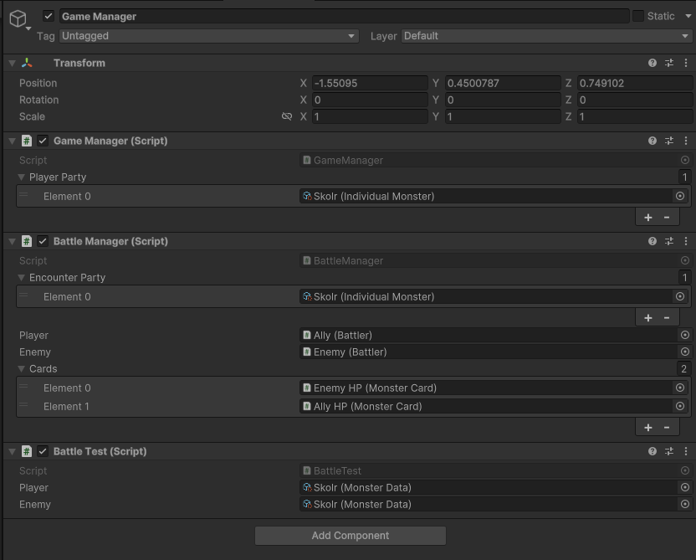Open more options menu for Battle Manager script
The width and height of the screenshot is (696, 560).
point(686,241)
